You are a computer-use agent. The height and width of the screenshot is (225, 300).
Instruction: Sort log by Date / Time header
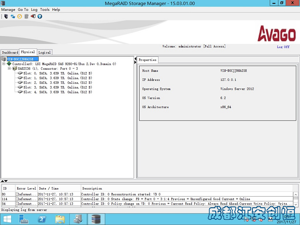[x=59, y=189]
